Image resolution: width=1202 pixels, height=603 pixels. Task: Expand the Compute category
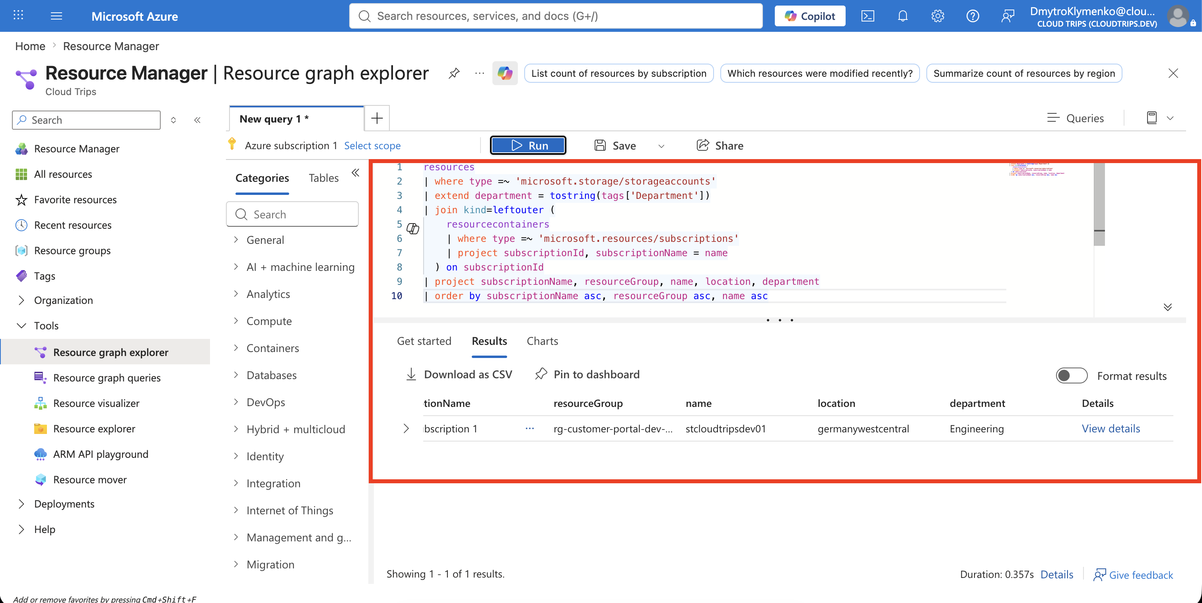tap(236, 321)
